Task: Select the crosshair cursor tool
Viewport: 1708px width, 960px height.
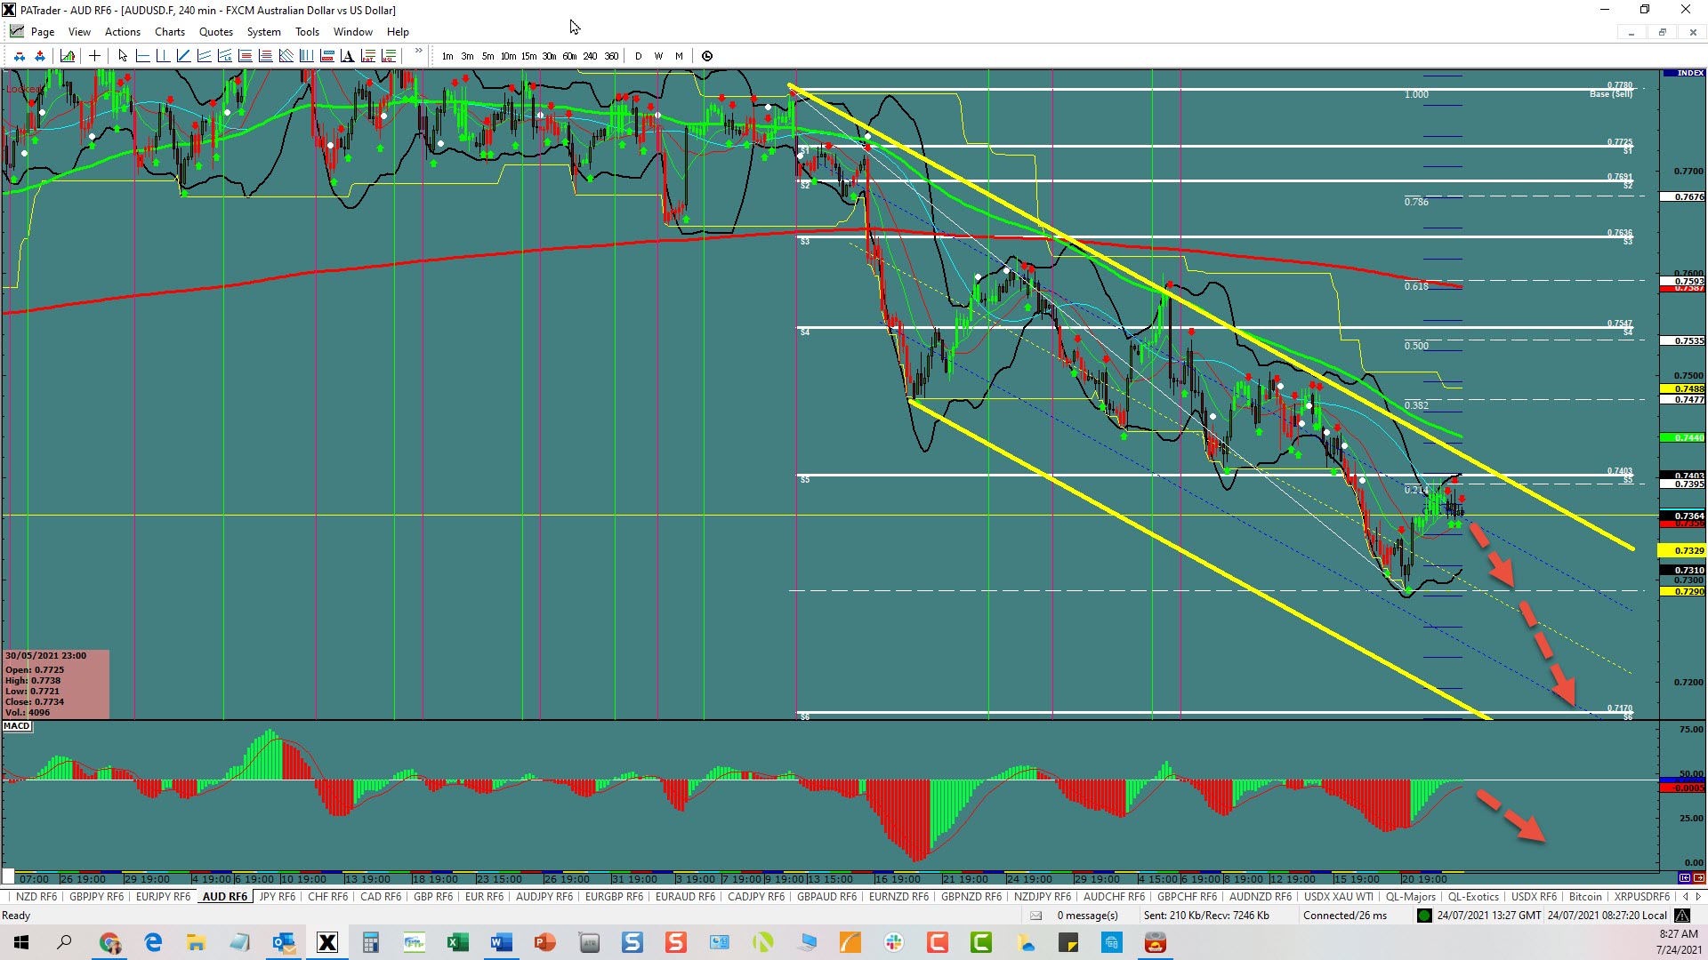Action: tap(94, 56)
